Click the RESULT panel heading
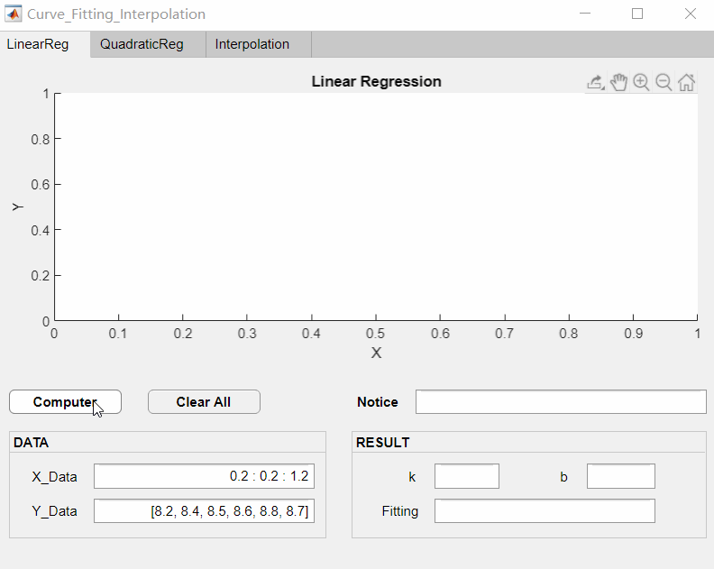This screenshot has width=714, height=569. tap(382, 443)
